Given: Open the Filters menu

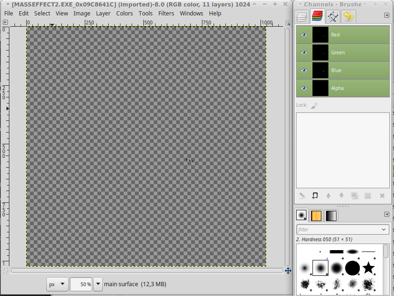Looking at the screenshot, I should click(x=166, y=13).
